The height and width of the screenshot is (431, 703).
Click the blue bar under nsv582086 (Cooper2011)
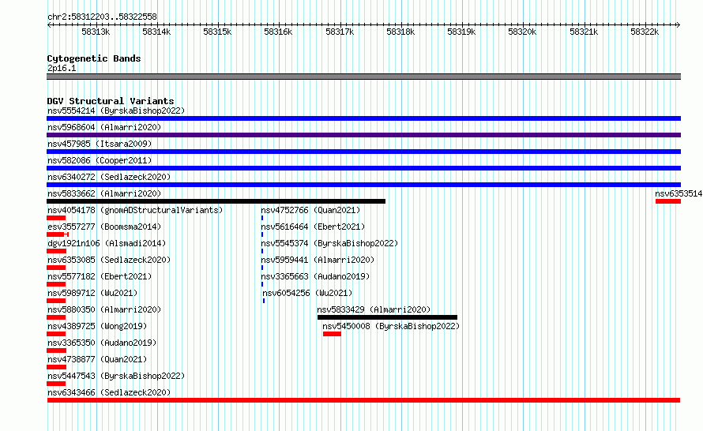(363, 168)
